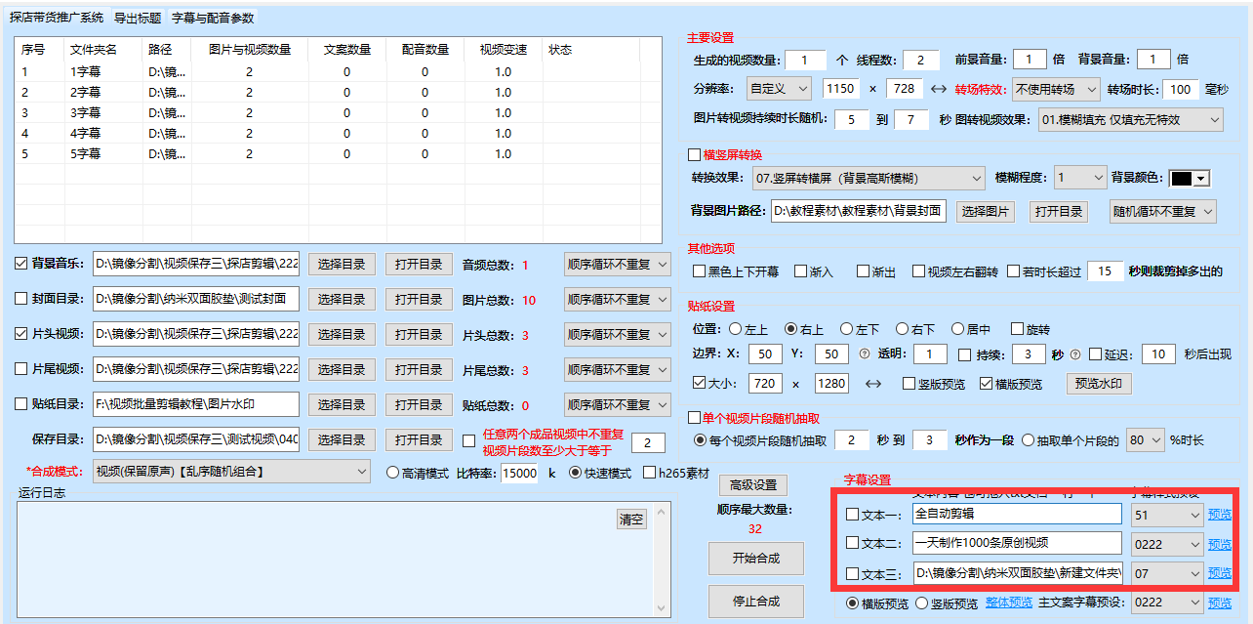The image size is (1253, 624).
Task: Enable the 视频左右翻转 checkbox
Action: pos(918,271)
